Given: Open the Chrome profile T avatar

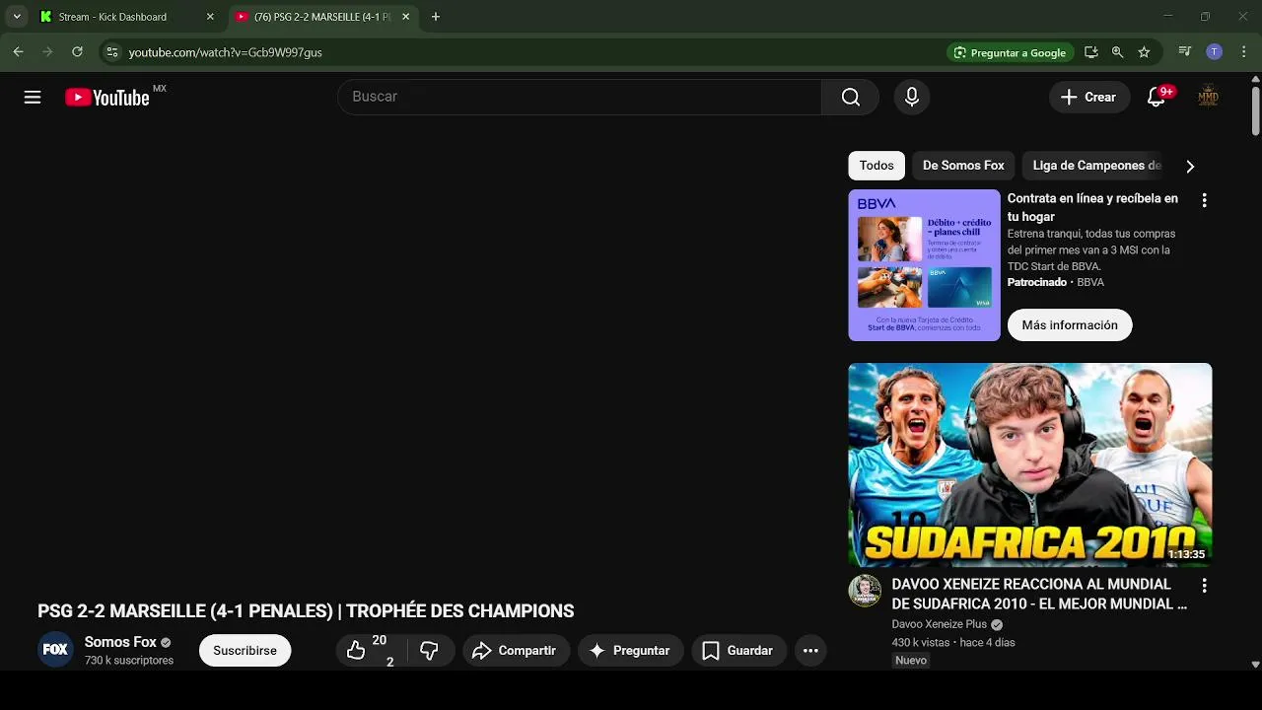Looking at the screenshot, I should (x=1215, y=52).
